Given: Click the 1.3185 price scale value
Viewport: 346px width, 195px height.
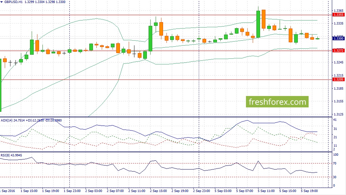Looking at the screenshot, I should (339, 88).
